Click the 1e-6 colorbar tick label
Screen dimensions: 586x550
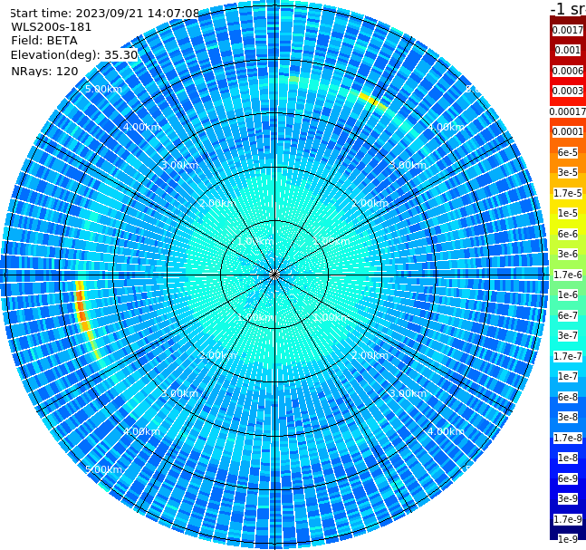point(568,294)
